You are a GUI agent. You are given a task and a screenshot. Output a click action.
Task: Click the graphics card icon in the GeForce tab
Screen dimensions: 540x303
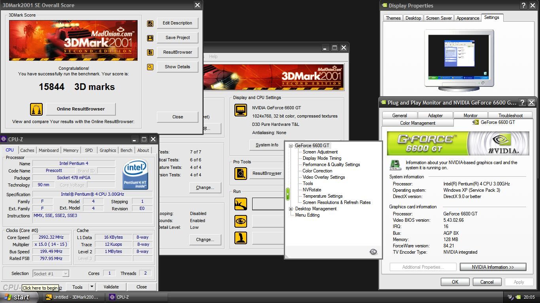pyautogui.click(x=396, y=165)
